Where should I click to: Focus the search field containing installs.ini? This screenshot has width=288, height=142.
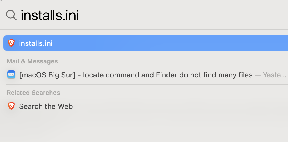pos(140,15)
